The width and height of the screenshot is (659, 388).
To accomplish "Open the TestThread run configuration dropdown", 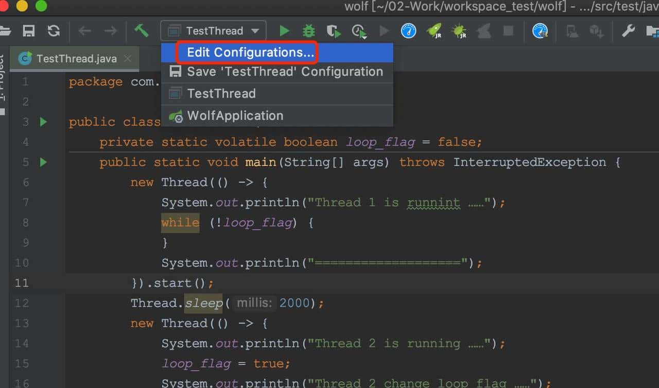I will [x=214, y=31].
